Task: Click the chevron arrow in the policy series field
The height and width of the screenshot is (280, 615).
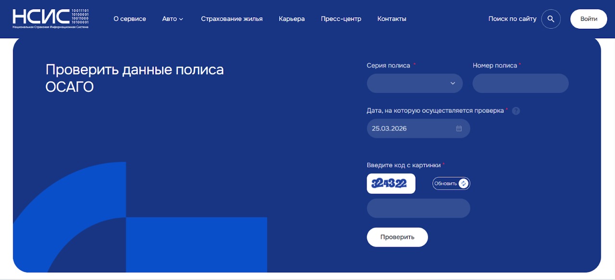Action: (452, 83)
